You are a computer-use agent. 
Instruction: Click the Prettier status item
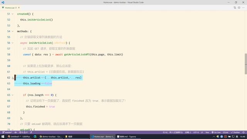pyautogui.click(x=235, y=132)
